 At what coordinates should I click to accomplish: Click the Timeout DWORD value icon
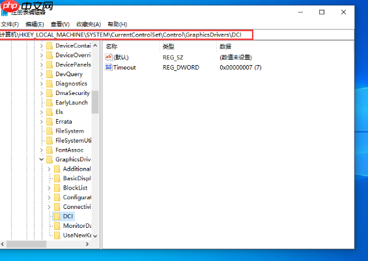click(x=109, y=67)
